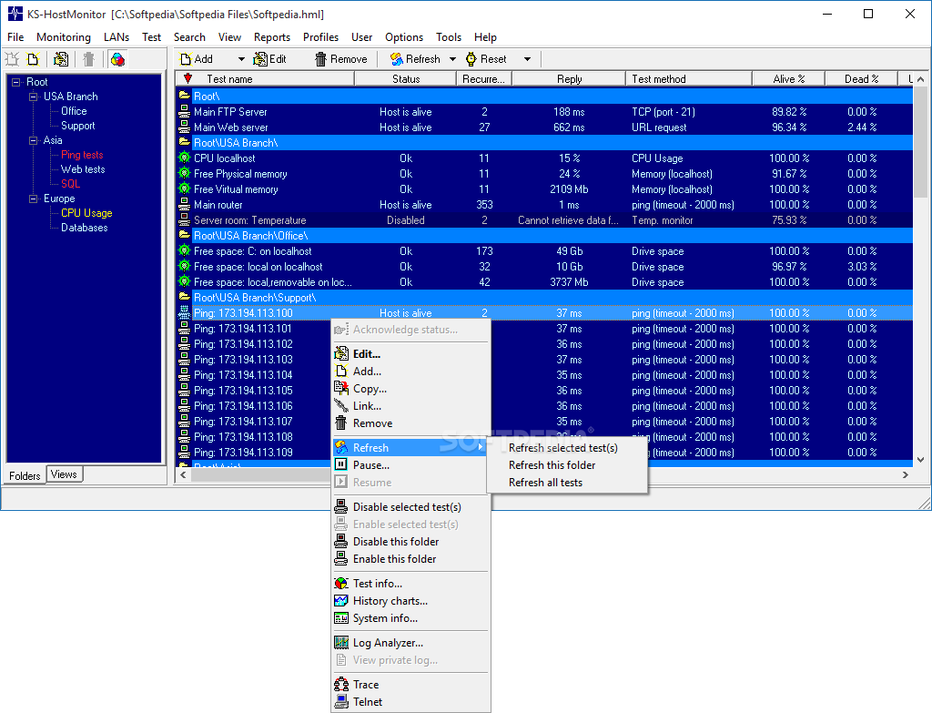Click the greyed first icon in folder toolbar
This screenshot has width=932, height=713.
click(12, 59)
